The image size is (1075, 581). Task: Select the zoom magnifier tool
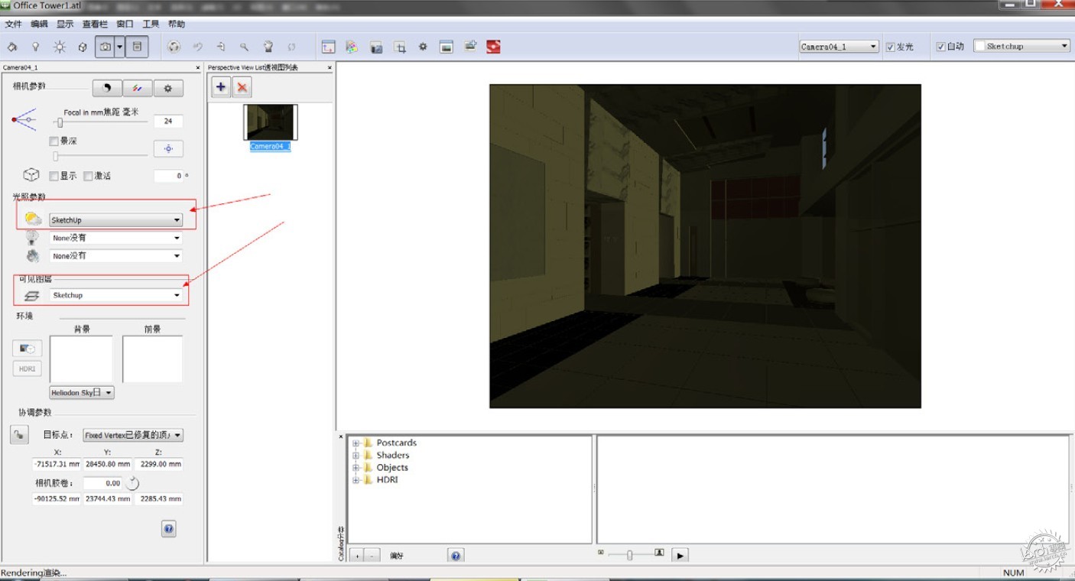(x=244, y=47)
